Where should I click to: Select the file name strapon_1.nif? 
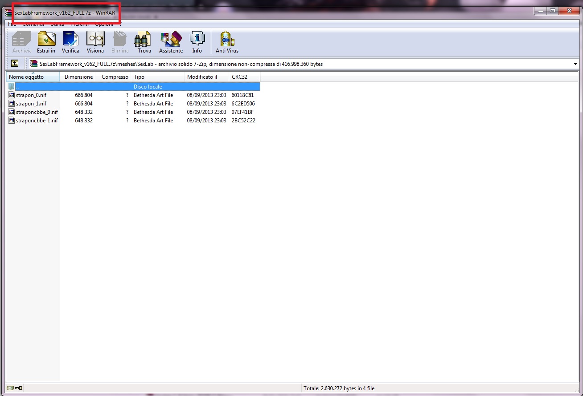click(x=31, y=104)
